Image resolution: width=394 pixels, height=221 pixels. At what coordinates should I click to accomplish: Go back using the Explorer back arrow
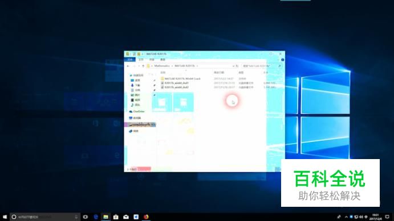[x=128, y=66]
